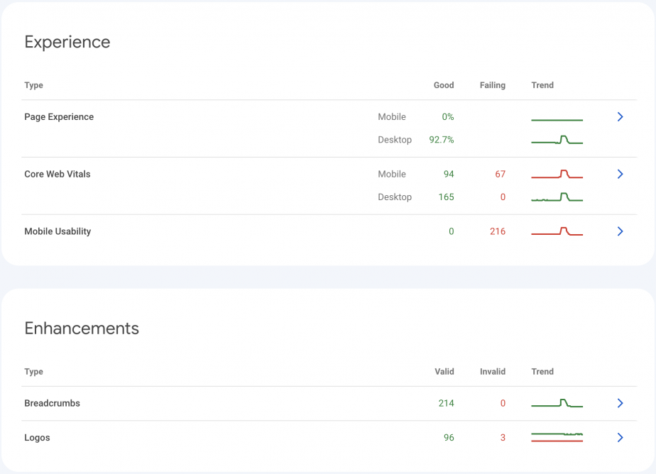Click Page Experience Mobile trend sparkline

click(x=557, y=120)
